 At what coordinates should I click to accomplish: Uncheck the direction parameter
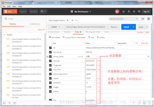tap(50, 83)
